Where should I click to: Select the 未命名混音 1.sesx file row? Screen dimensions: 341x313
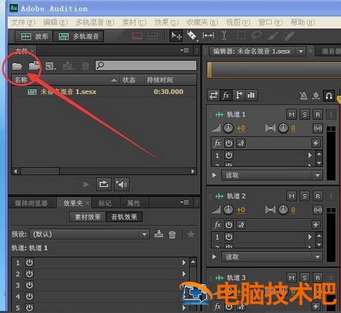pos(104,92)
